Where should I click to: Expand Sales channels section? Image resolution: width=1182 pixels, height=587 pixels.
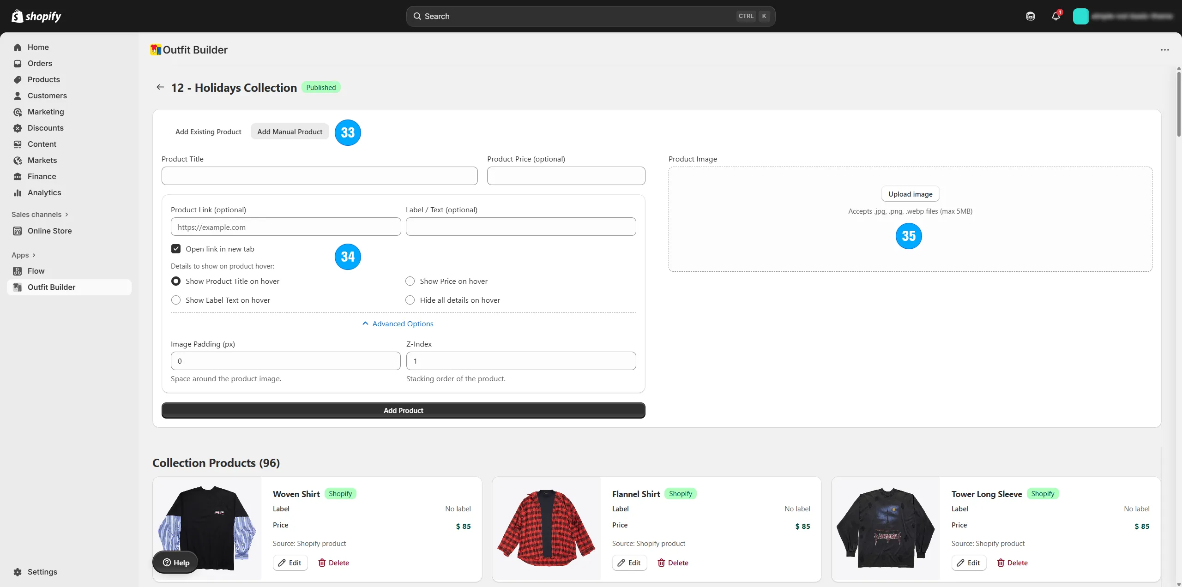coord(40,214)
